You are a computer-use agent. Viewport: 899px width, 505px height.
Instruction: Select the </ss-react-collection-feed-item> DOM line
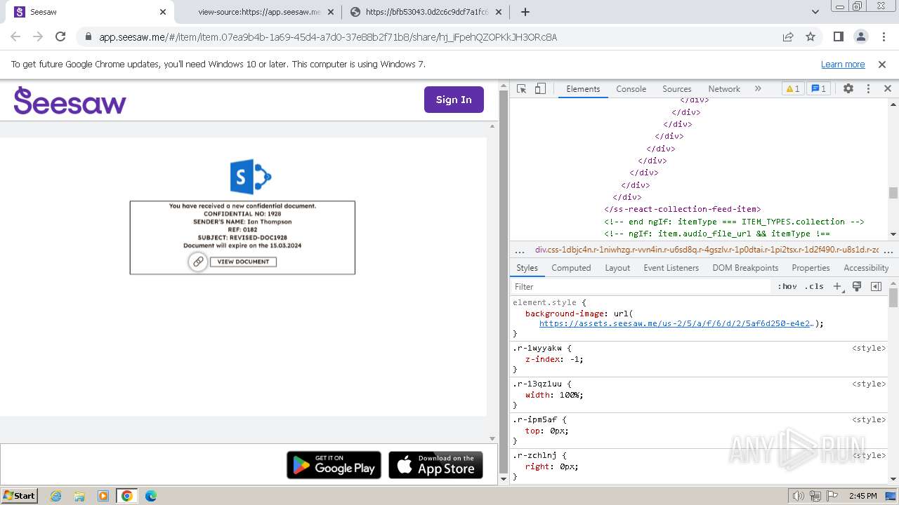coord(683,209)
